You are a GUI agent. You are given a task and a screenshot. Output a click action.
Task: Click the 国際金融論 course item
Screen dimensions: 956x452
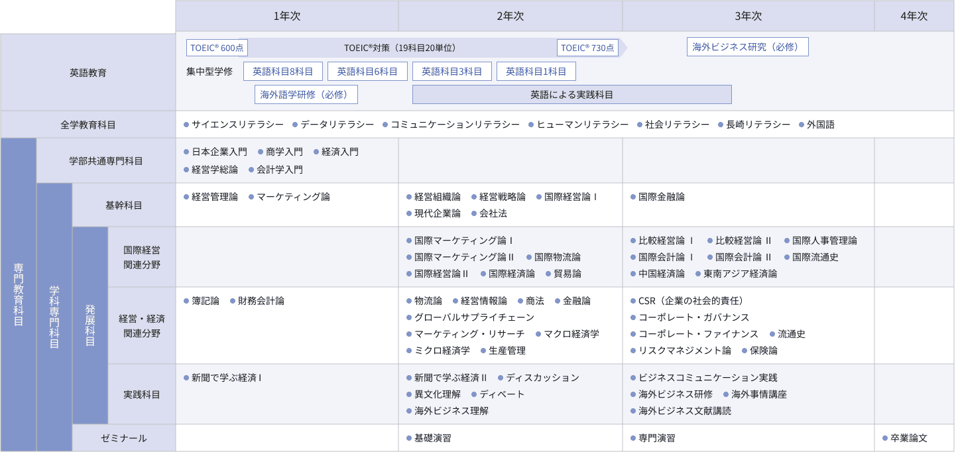click(x=658, y=197)
